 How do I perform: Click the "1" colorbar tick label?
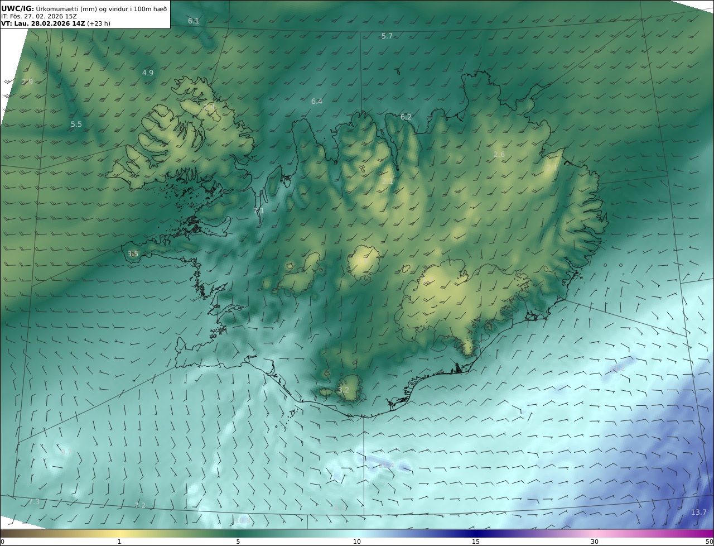point(119,542)
